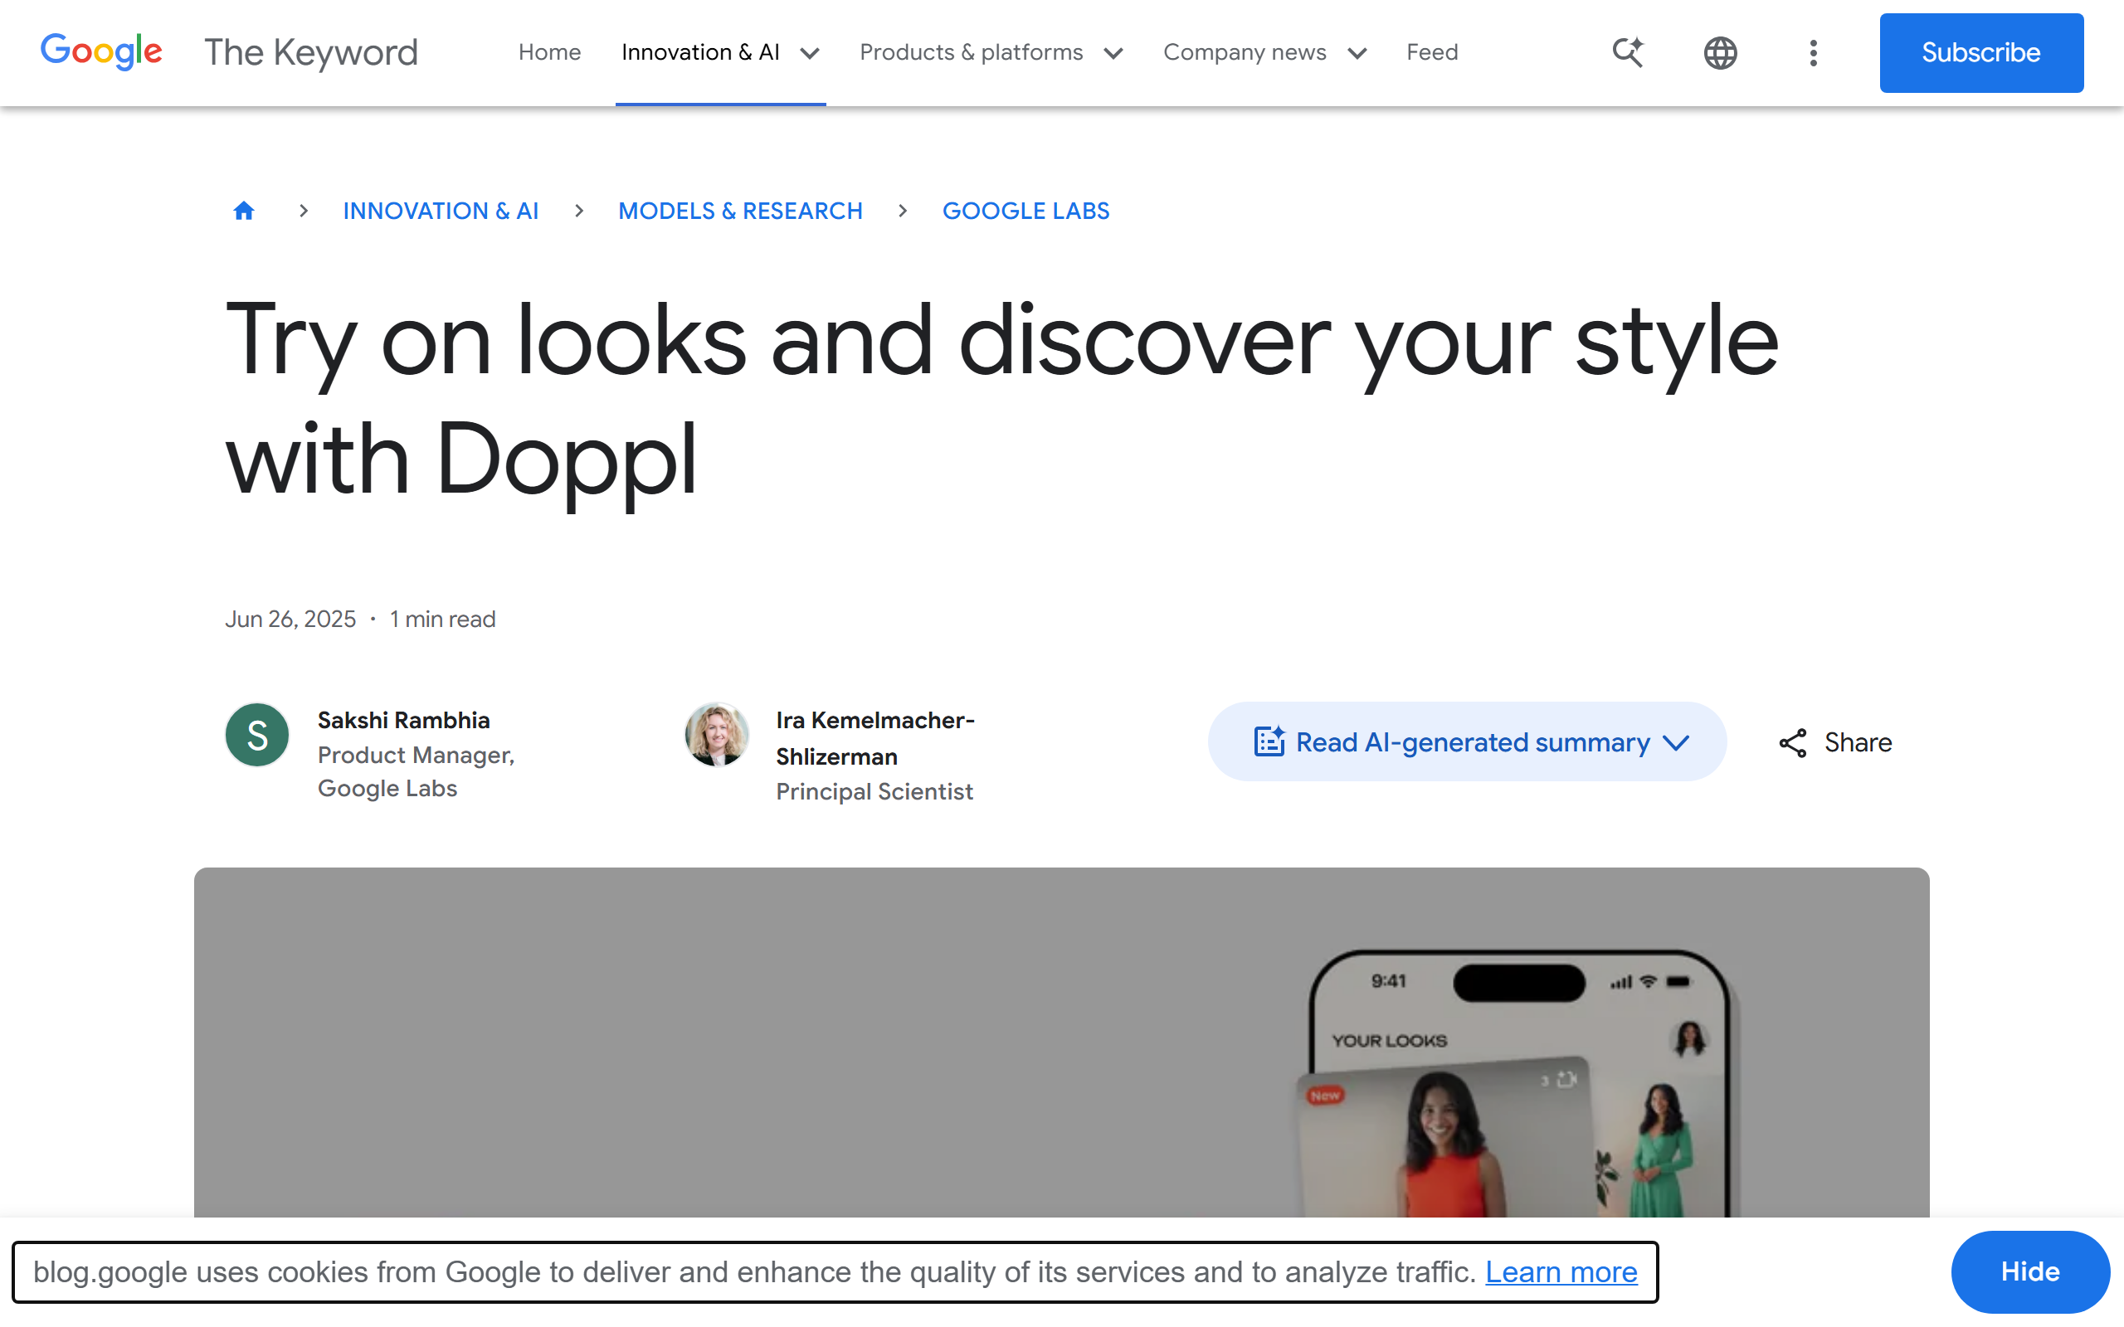Go to the Feed nav item
2124x1327 pixels.
(x=1431, y=52)
